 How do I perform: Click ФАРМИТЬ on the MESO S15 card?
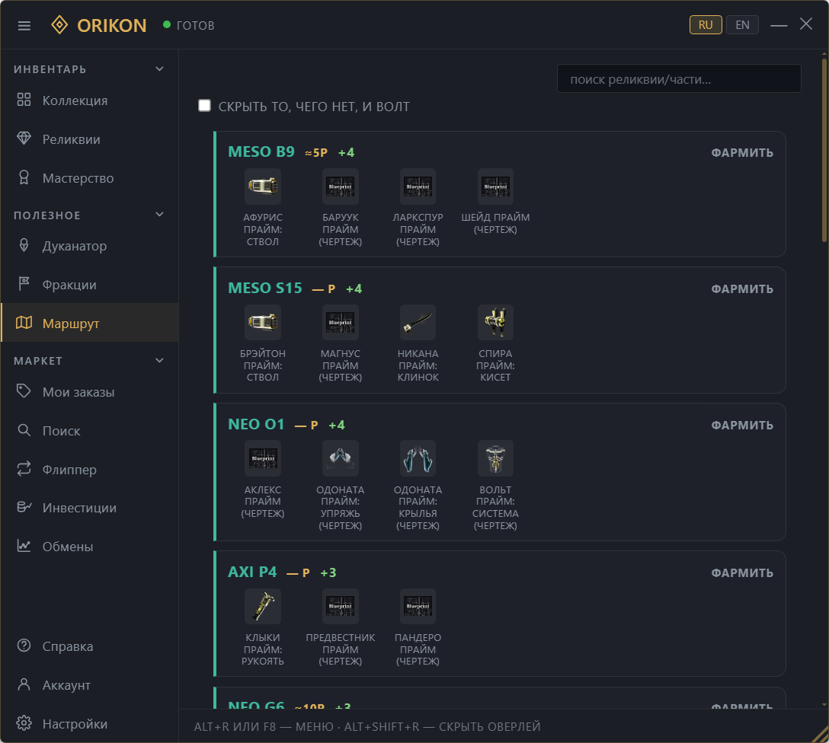coord(742,289)
